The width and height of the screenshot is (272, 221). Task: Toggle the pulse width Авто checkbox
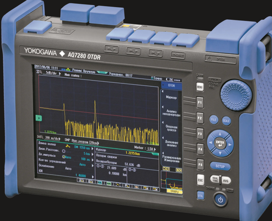pyautogui.click(x=64, y=157)
